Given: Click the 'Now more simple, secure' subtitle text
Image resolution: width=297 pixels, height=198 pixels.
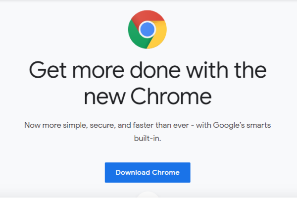Looking at the screenshot, I should 148,125.
